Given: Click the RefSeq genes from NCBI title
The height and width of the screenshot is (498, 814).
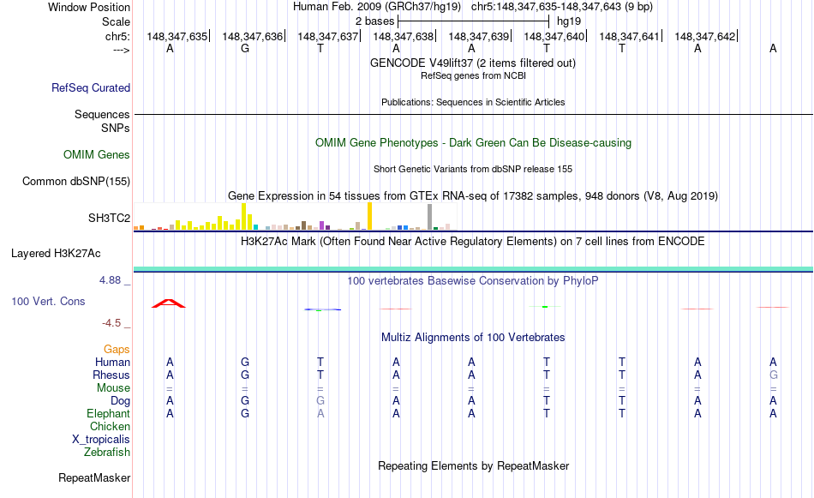Looking at the screenshot, I should pos(473,75).
